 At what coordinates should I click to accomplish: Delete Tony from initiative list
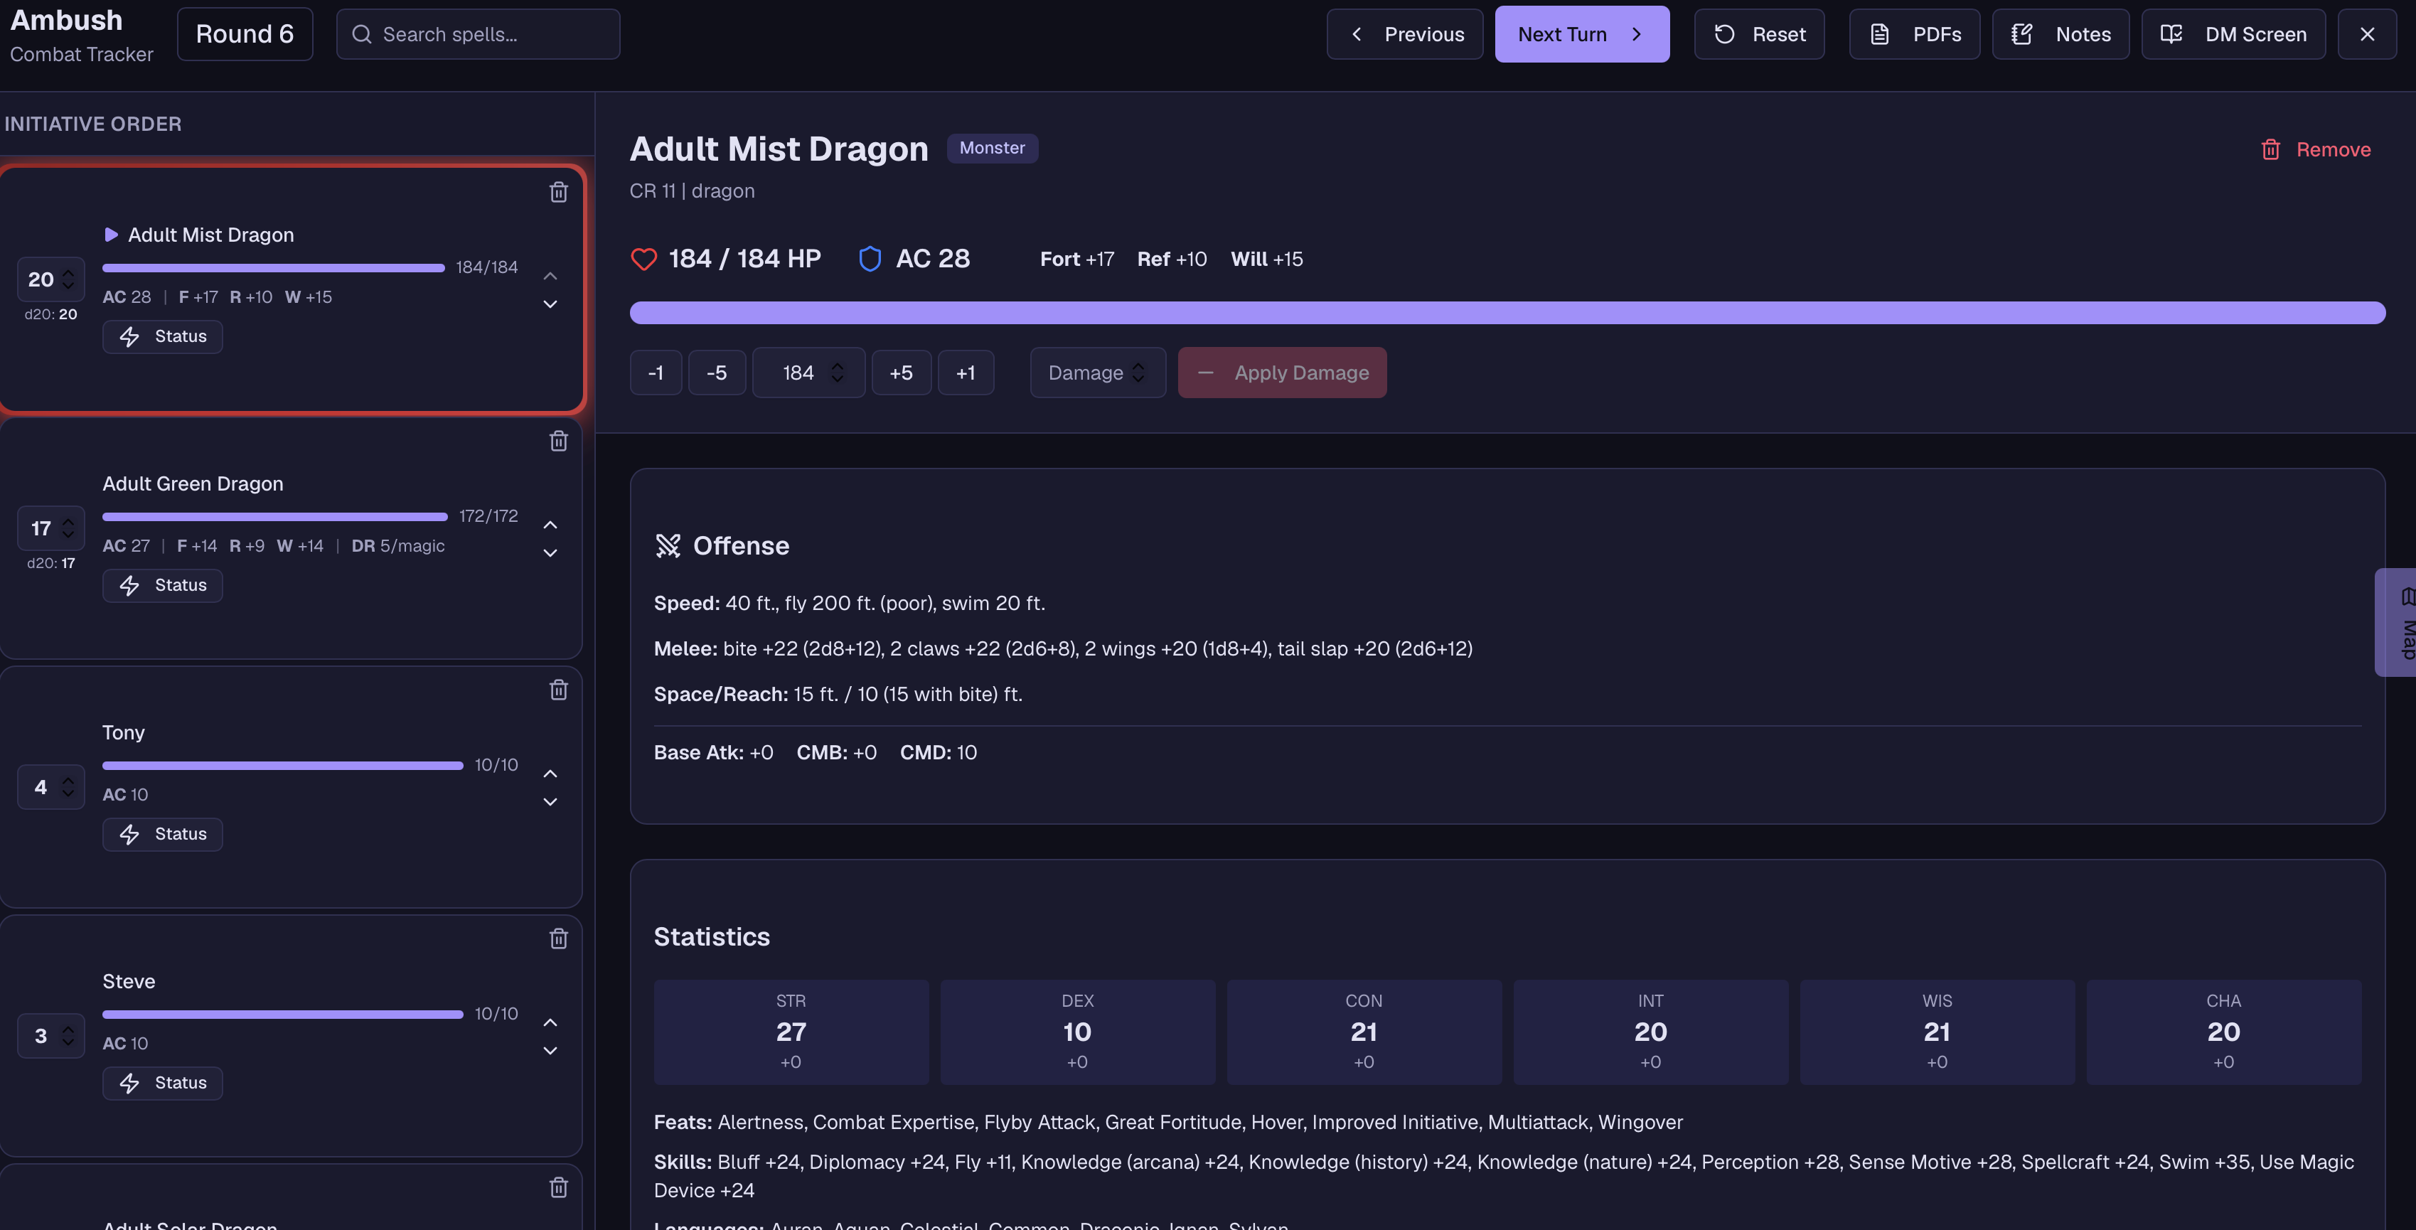pyautogui.click(x=558, y=690)
